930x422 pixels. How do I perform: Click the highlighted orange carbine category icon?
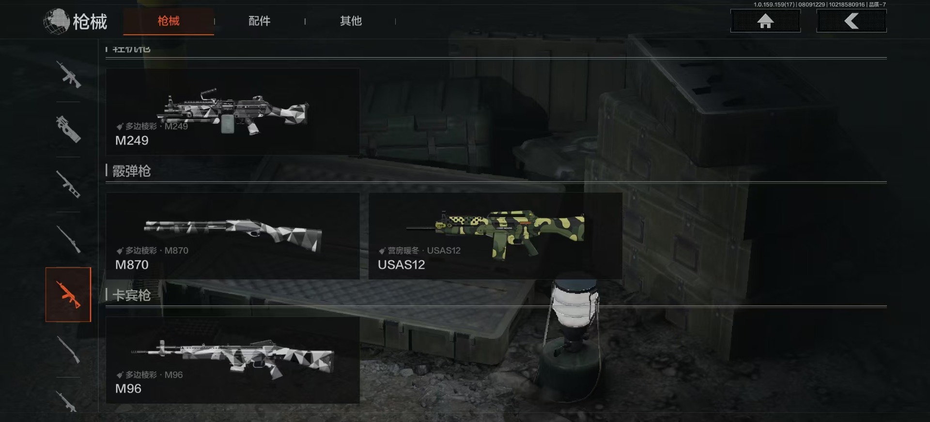(x=68, y=294)
